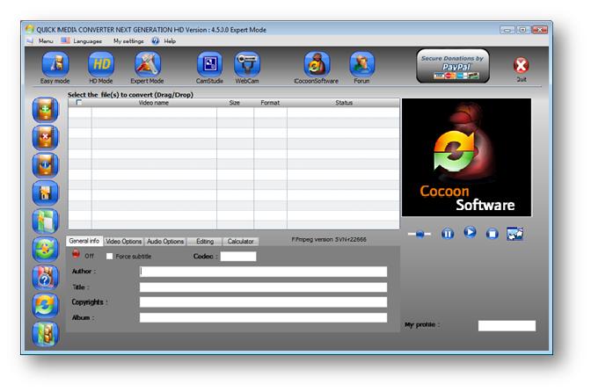Quit the application with red X
Screen dimensions: 591x392
pyautogui.click(x=522, y=66)
